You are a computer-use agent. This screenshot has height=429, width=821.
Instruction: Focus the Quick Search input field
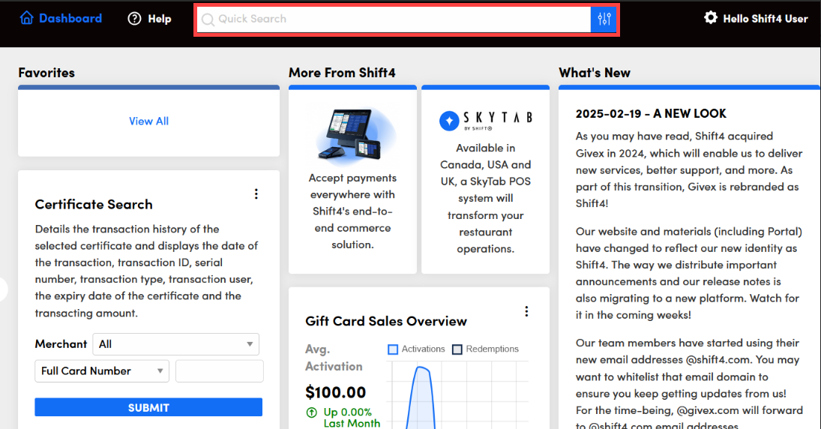pos(394,19)
